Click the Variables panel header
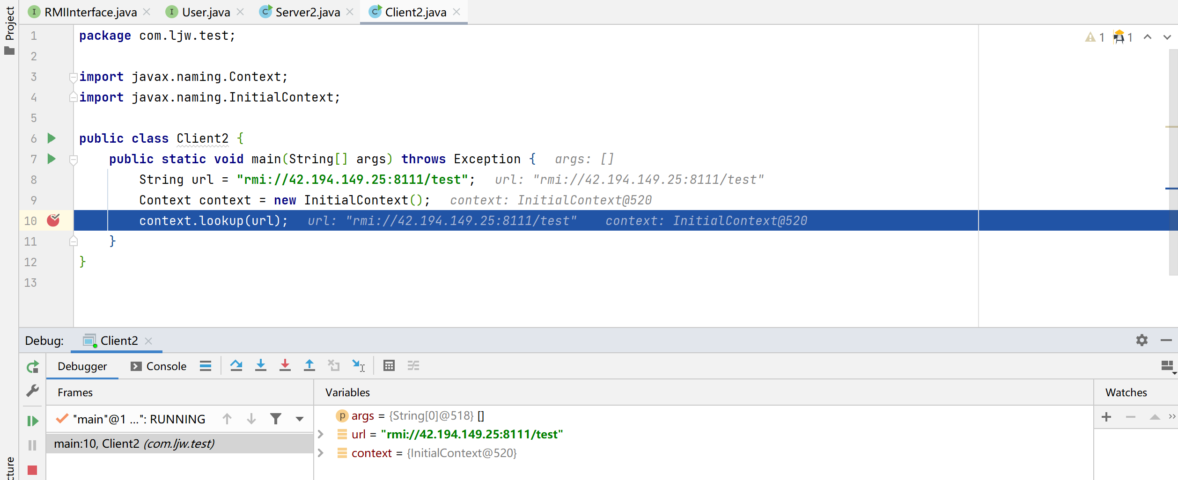The image size is (1178, 480). [x=347, y=393]
